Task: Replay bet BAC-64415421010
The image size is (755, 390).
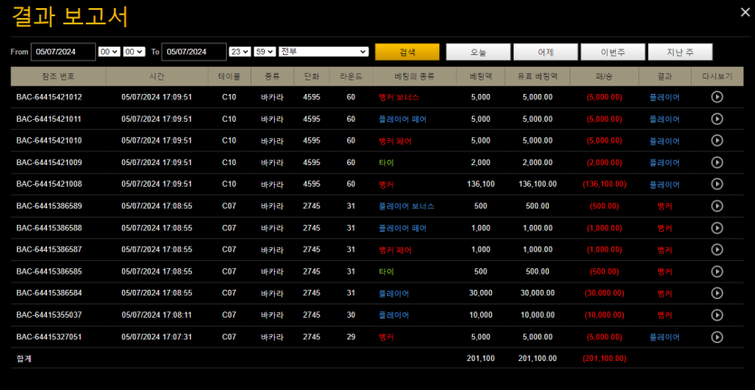Action: click(x=717, y=141)
